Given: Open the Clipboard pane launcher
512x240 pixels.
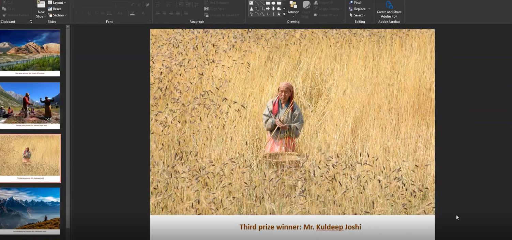Looking at the screenshot, I should coord(31,22).
